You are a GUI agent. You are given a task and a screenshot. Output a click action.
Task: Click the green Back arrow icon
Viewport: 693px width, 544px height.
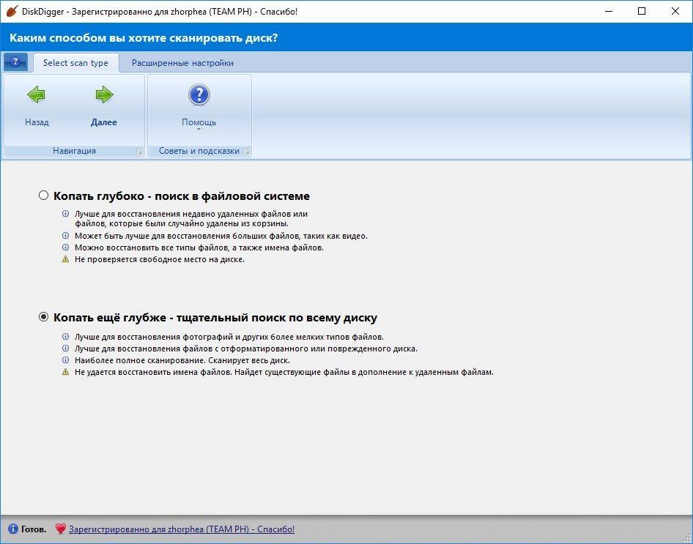point(36,94)
